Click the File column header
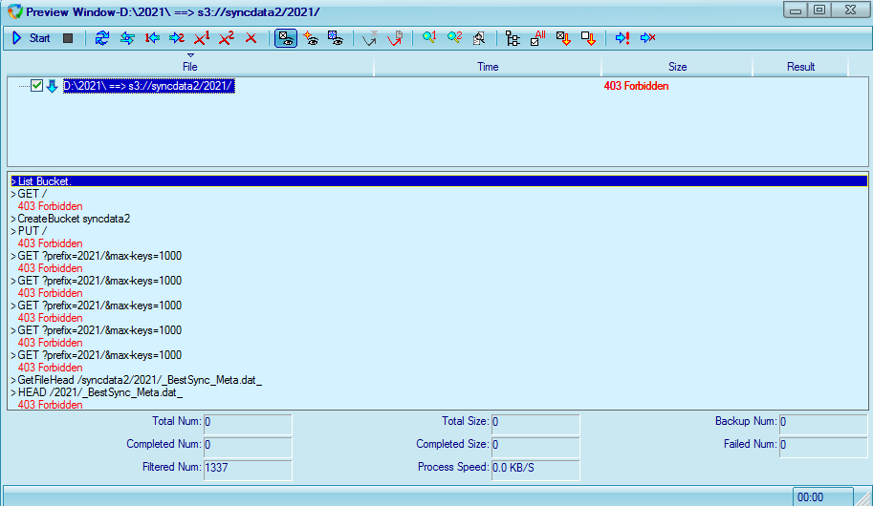Viewport: 873px width, 506px height. (190, 67)
